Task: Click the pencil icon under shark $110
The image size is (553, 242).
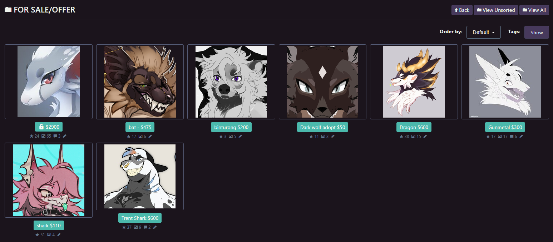Action: [x=59, y=235]
